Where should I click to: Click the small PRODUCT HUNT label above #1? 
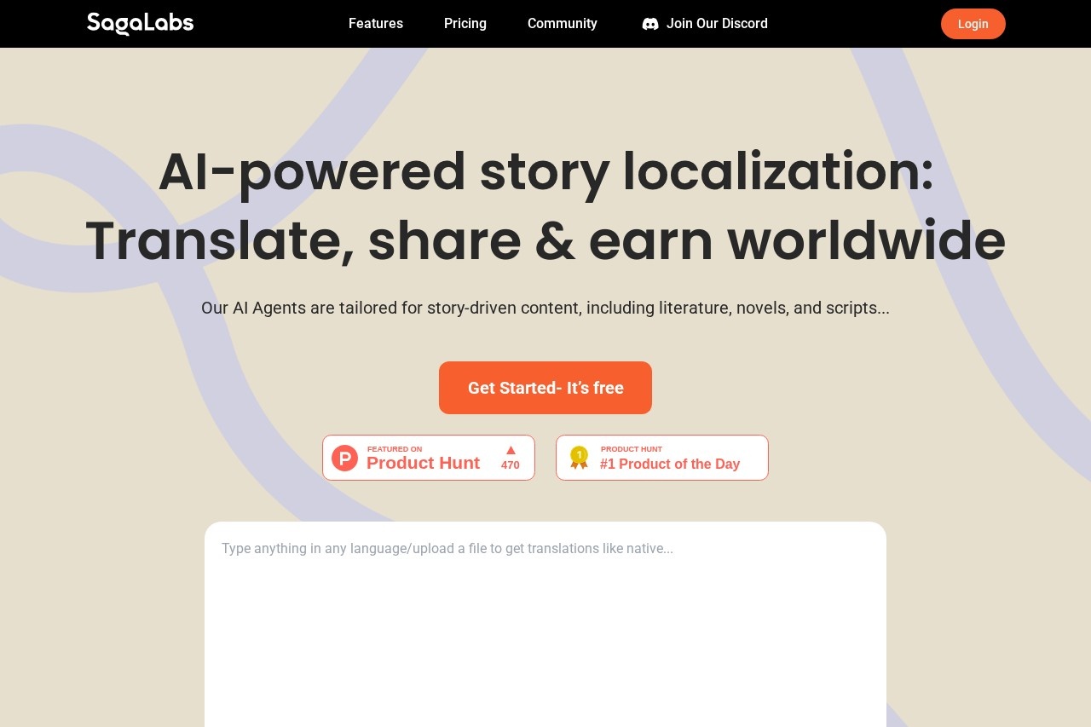point(632,449)
